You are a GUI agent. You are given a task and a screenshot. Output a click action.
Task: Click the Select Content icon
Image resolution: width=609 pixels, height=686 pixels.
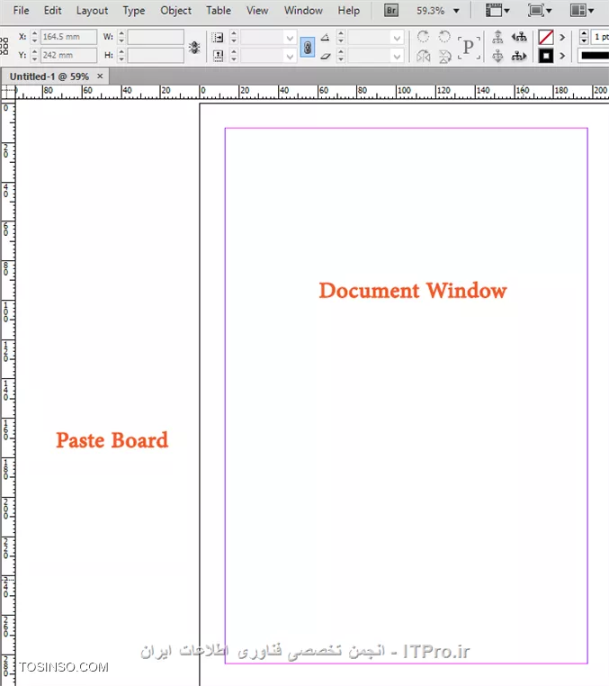pyautogui.click(x=497, y=56)
